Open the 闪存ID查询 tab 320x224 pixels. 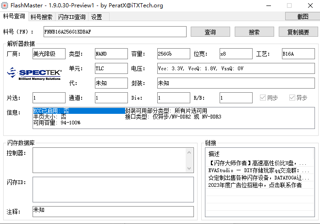(72, 17)
